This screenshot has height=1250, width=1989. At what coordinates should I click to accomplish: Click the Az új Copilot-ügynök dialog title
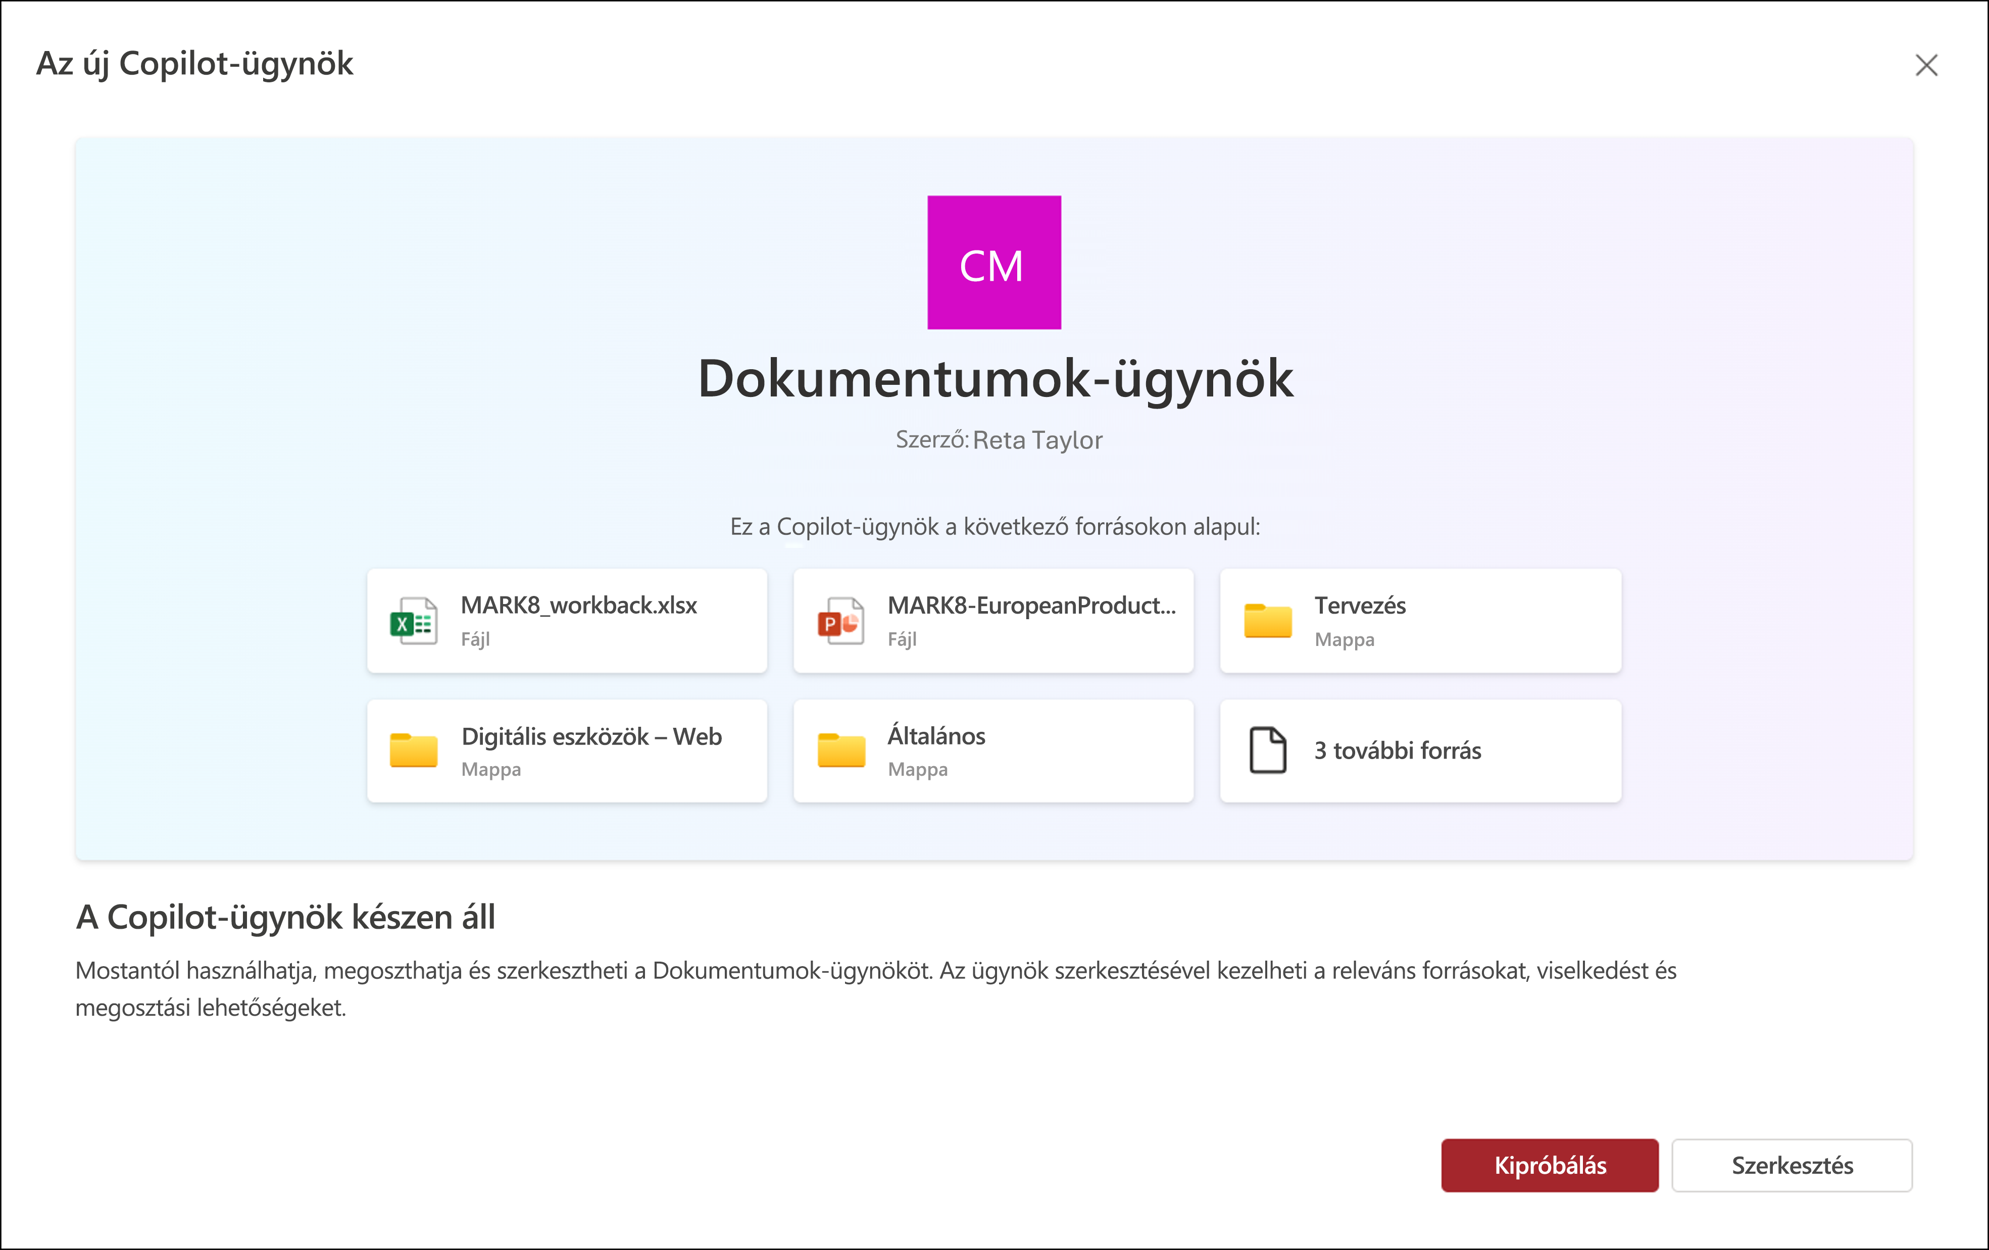click(x=195, y=64)
